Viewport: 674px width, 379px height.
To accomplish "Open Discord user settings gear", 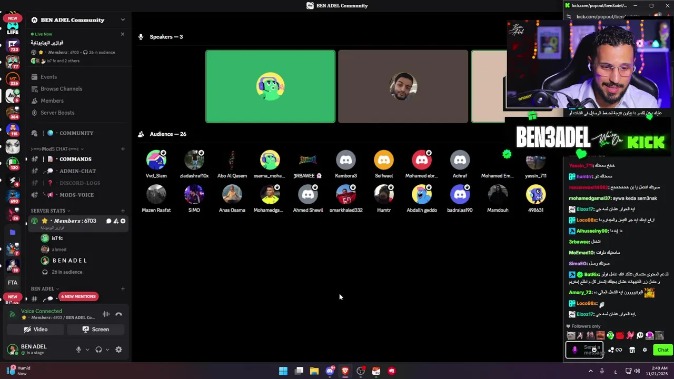I will coord(118,350).
